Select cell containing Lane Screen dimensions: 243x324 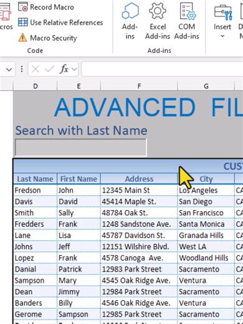point(35,236)
